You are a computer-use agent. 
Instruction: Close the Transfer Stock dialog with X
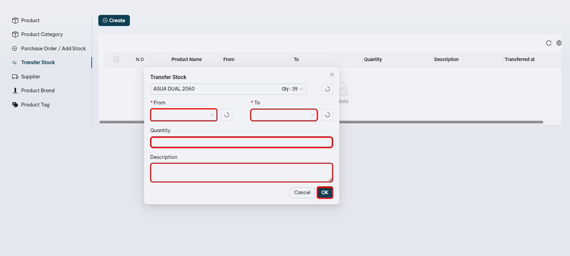click(332, 75)
